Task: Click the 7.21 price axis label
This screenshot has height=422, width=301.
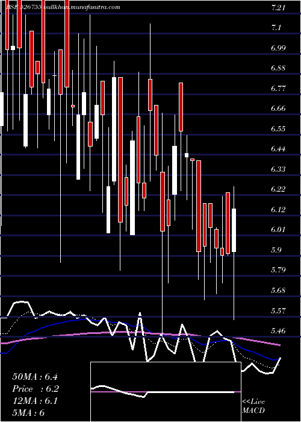Action: 278,8
